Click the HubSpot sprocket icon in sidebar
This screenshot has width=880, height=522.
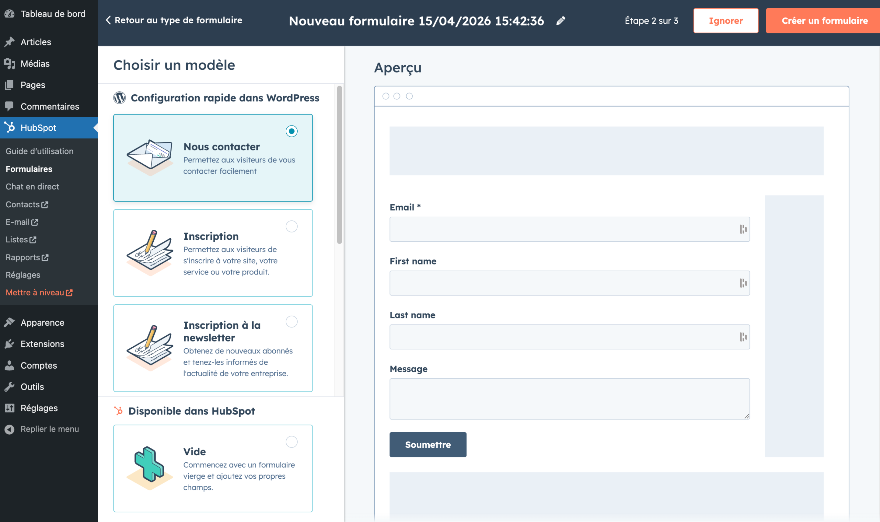tap(10, 127)
